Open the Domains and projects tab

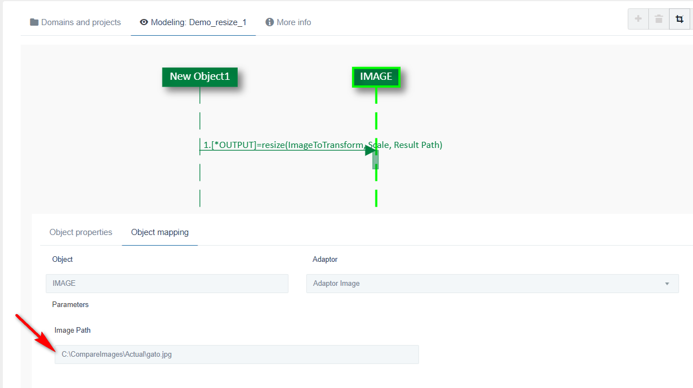pyautogui.click(x=75, y=22)
